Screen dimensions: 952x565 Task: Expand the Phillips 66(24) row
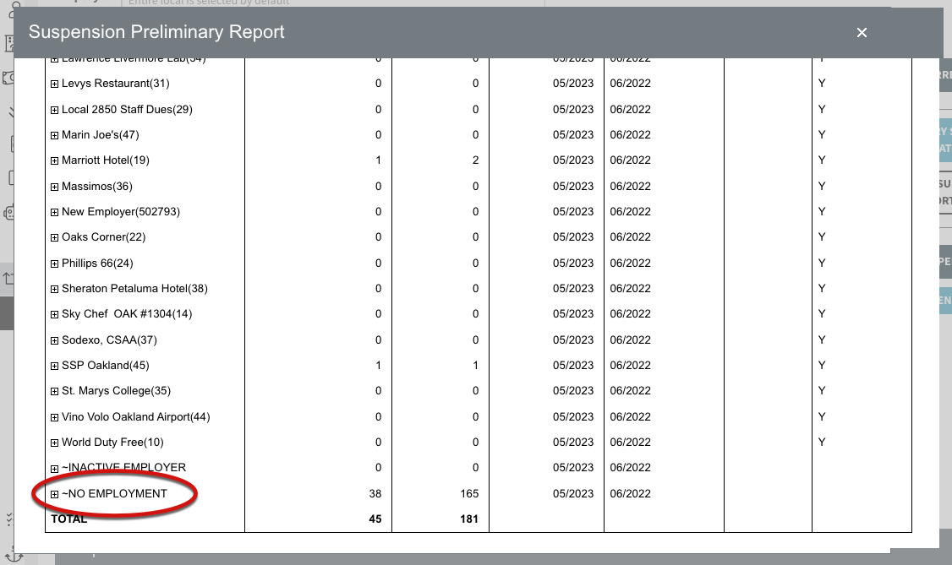pos(55,264)
